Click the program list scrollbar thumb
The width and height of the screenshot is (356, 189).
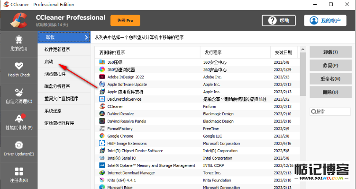click(302, 74)
